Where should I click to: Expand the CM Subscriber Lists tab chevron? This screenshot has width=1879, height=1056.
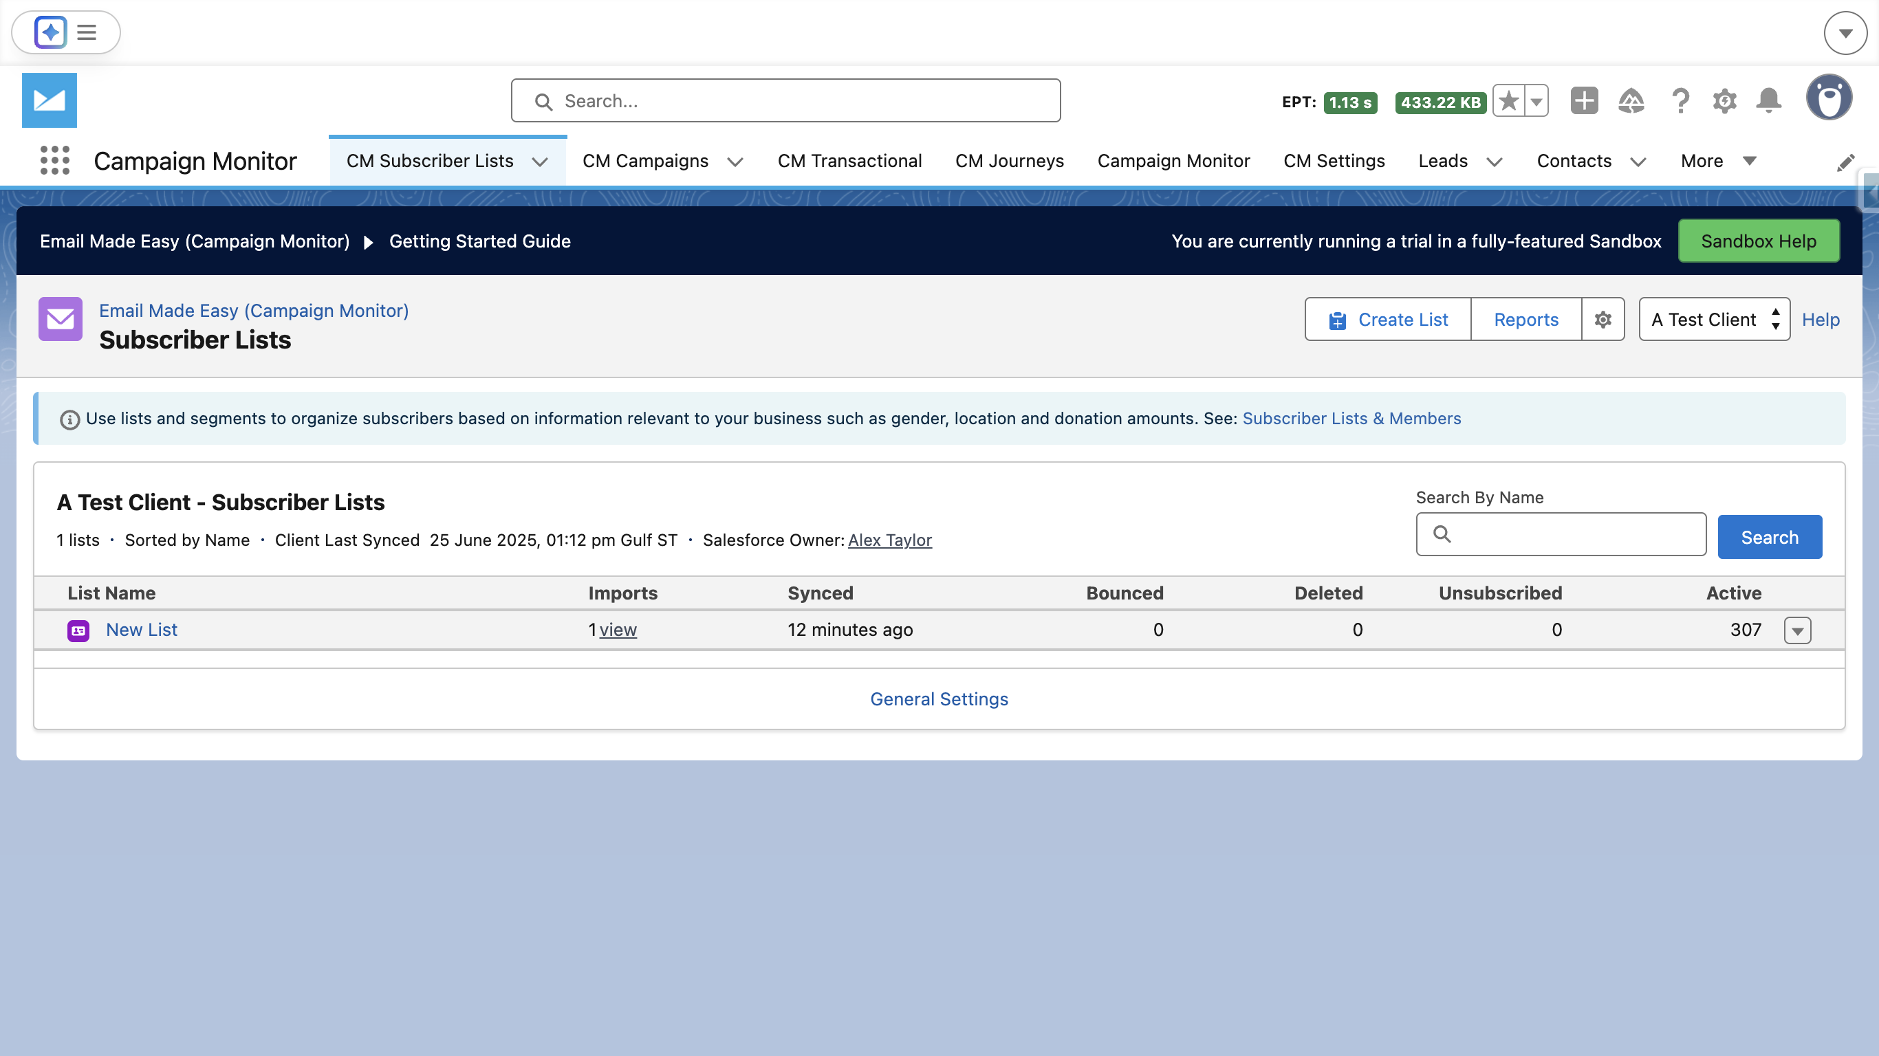click(x=540, y=162)
